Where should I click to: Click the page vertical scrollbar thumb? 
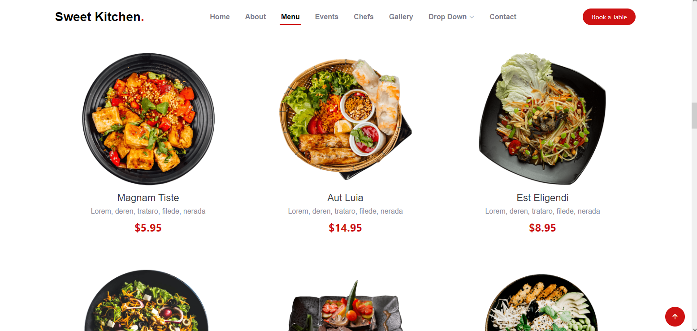(694, 116)
